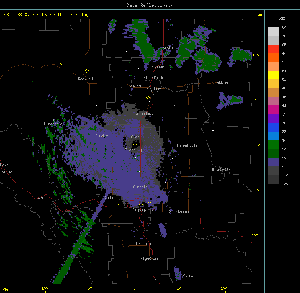Click the white plus marker northeast of Drumheller

(213, 130)
